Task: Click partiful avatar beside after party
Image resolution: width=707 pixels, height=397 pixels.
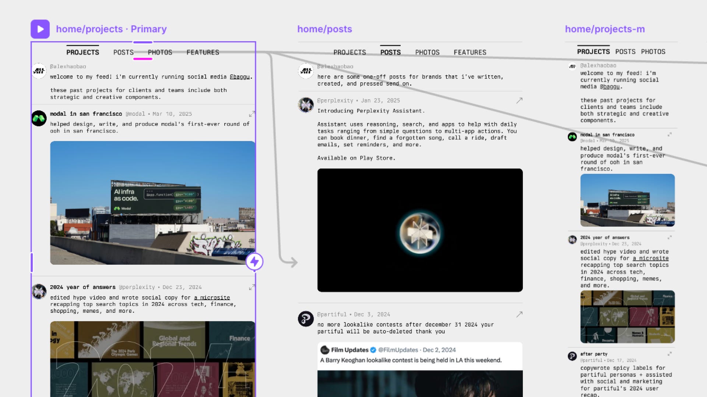Action: (572, 356)
